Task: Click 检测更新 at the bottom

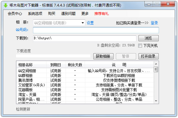Action: pyautogui.click(x=23, y=109)
